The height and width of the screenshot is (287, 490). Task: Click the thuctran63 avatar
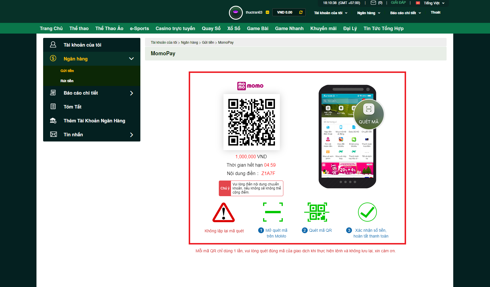[236, 12]
